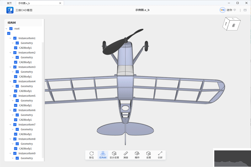Screen dimensions: 251x167
Task: Collapse the InstanceItem3 node arrow
Action: point(10,67)
